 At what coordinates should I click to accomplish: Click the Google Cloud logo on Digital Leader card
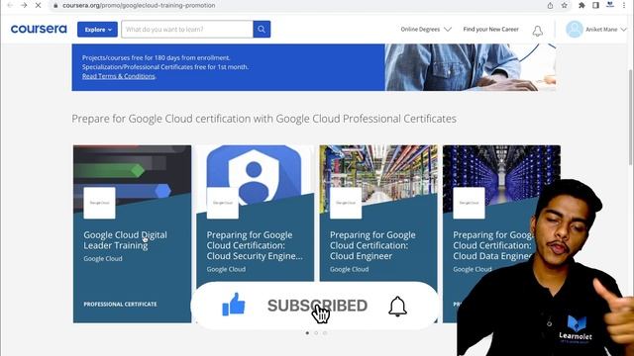click(99, 203)
